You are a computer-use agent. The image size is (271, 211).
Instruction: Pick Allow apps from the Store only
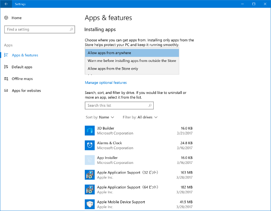coord(132,69)
